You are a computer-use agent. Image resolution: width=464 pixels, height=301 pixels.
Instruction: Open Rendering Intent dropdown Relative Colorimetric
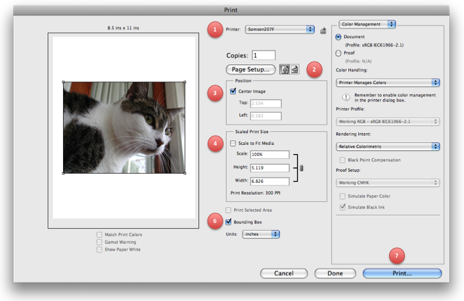388,146
